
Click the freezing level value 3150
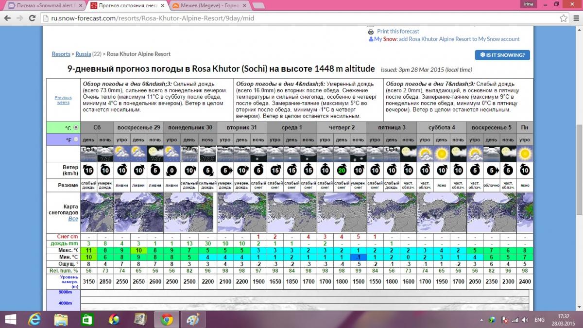pos(88,281)
